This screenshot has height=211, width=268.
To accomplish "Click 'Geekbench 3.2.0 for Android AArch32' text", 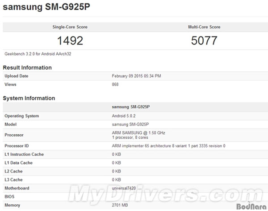I will coord(38,54).
